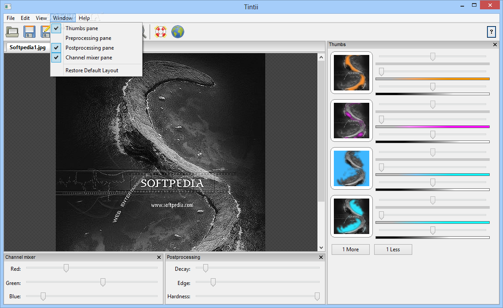Click the Decay slider handle
This screenshot has height=308, width=503.
point(205,268)
